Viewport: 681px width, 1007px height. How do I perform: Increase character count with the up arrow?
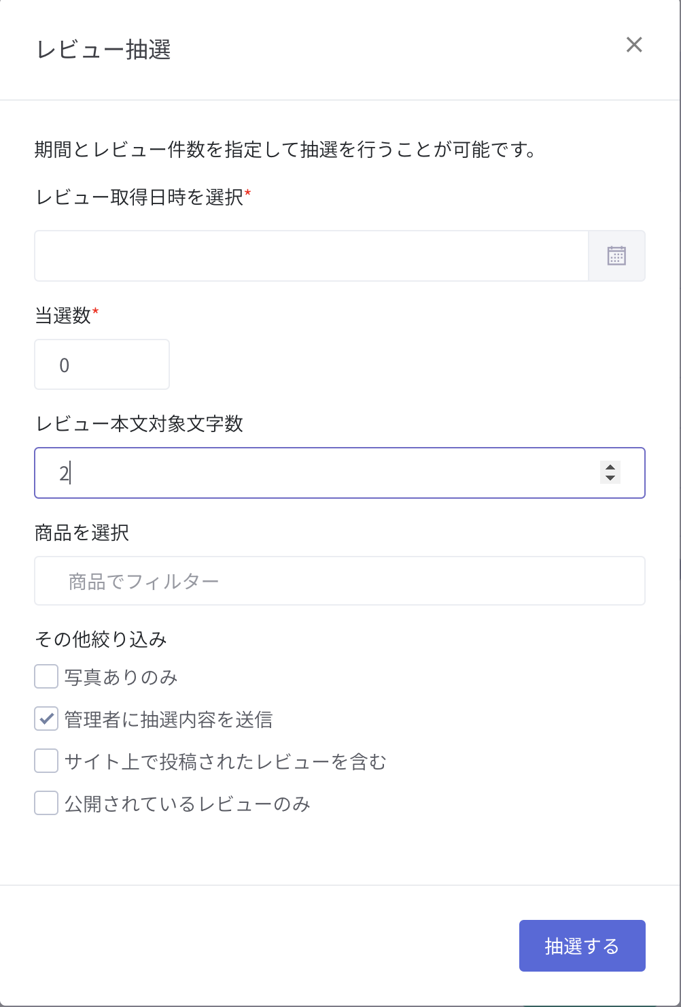click(610, 467)
